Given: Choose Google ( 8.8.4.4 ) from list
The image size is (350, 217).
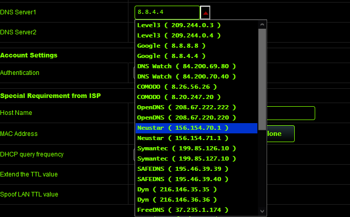Looking at the screenshot, I should [x=196, y=56].
